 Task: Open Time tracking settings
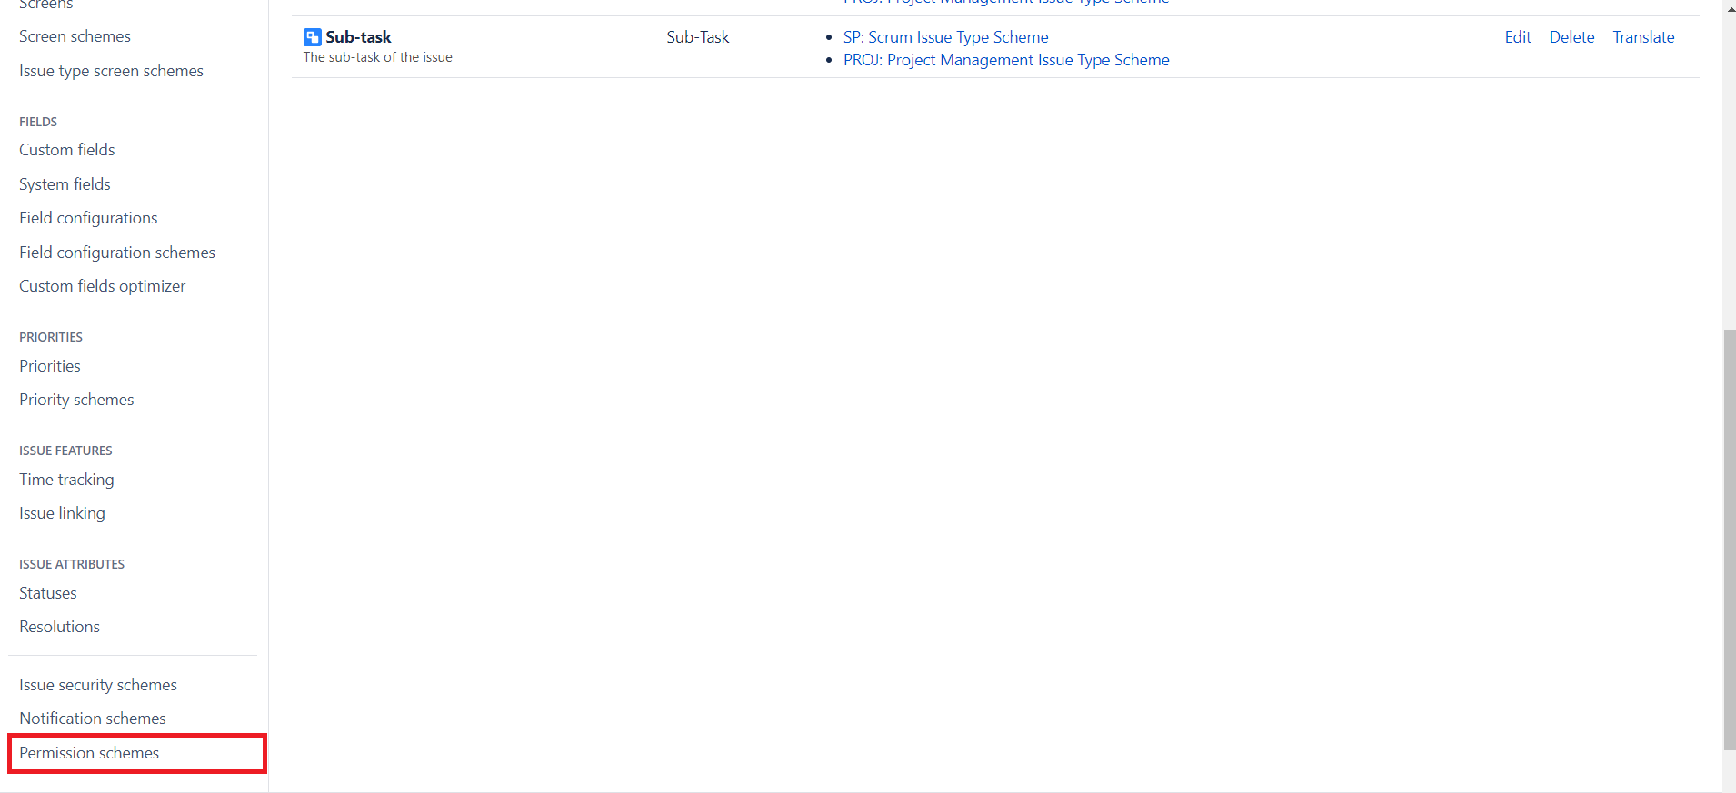[x=66, y=480]
